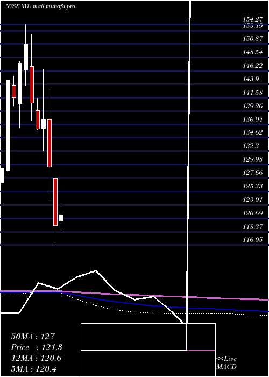Select the 127.66 price level label
This screenshot has height=377, width=269.
(x=253, y=173)
